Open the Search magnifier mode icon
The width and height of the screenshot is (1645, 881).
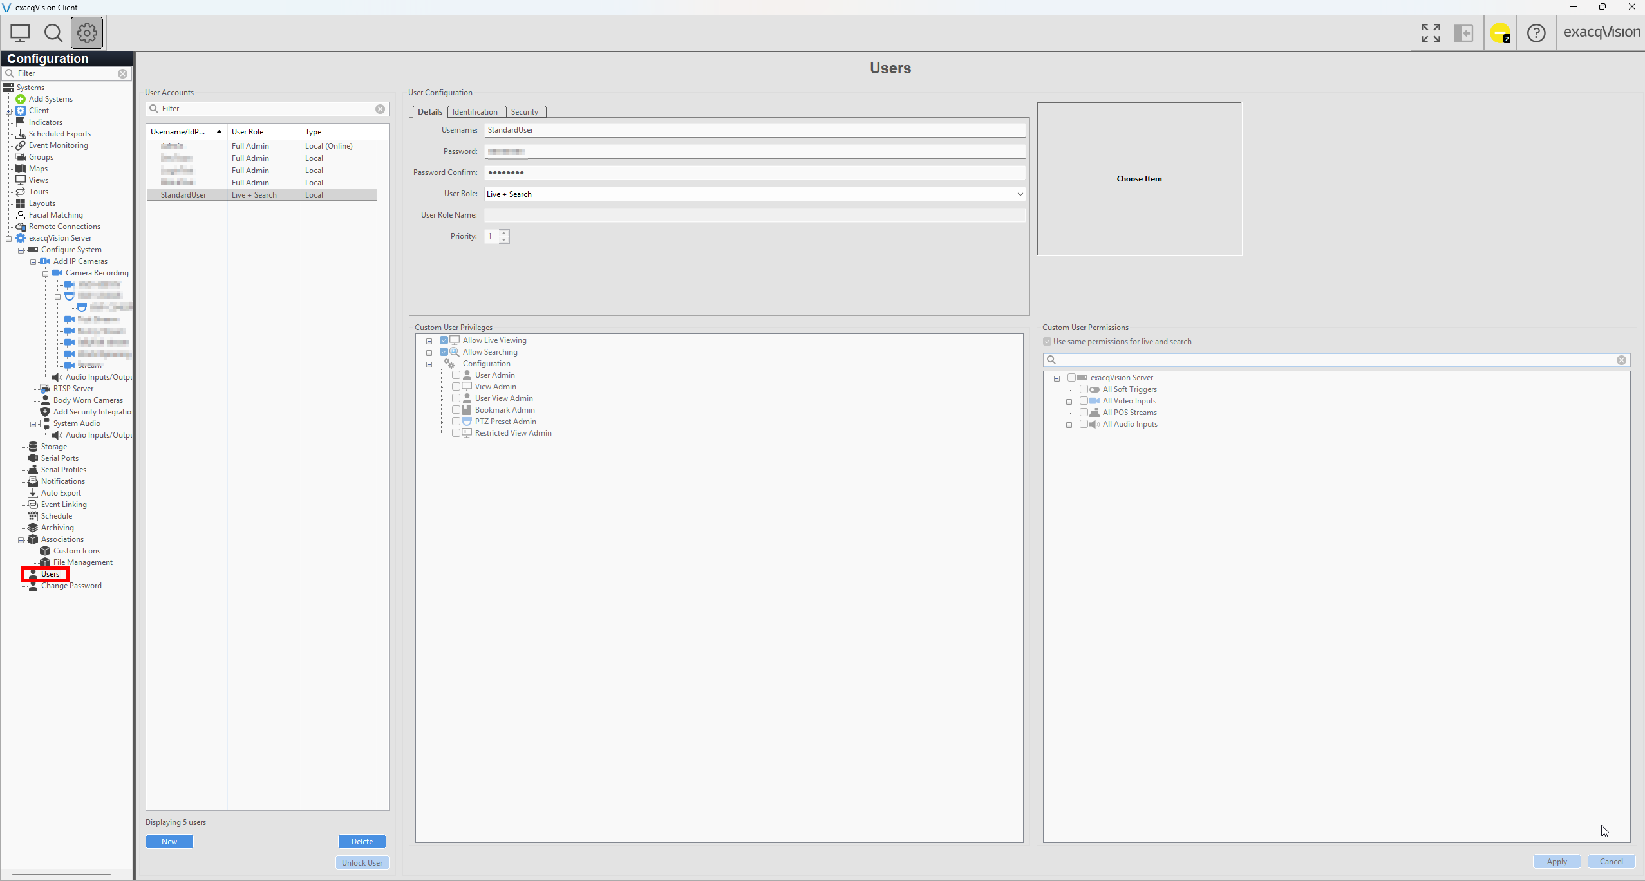(53, 33)
